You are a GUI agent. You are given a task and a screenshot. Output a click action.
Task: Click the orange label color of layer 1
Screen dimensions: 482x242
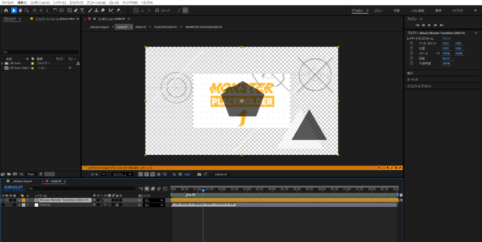23,200
